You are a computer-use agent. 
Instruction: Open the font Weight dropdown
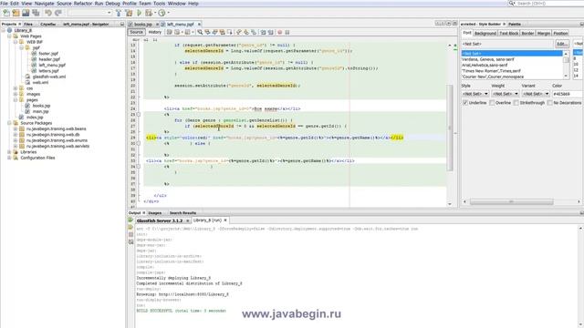[506, 94]
